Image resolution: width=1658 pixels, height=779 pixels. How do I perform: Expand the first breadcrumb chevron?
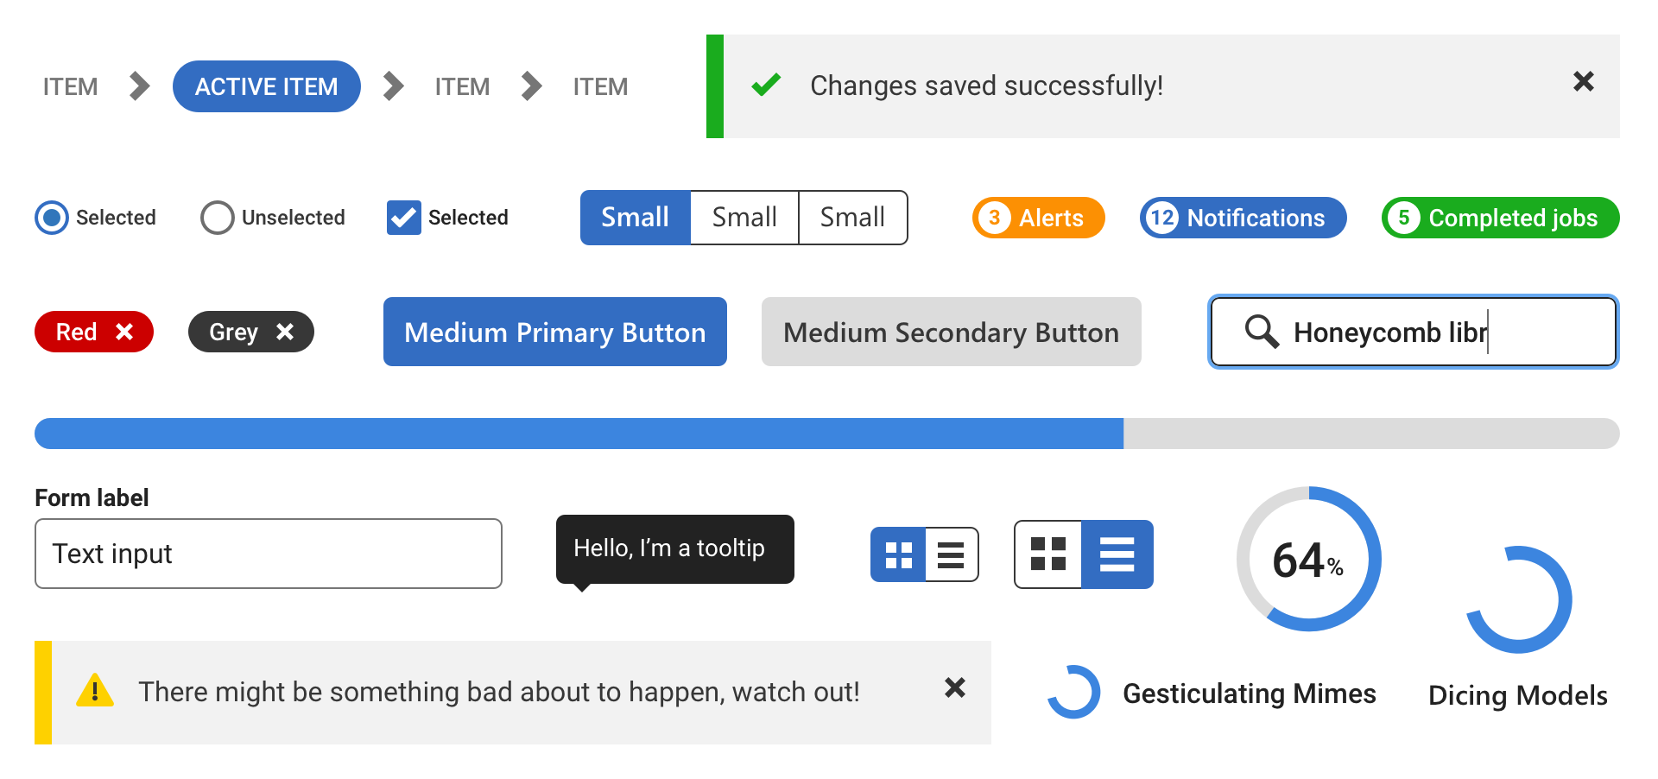138,86
